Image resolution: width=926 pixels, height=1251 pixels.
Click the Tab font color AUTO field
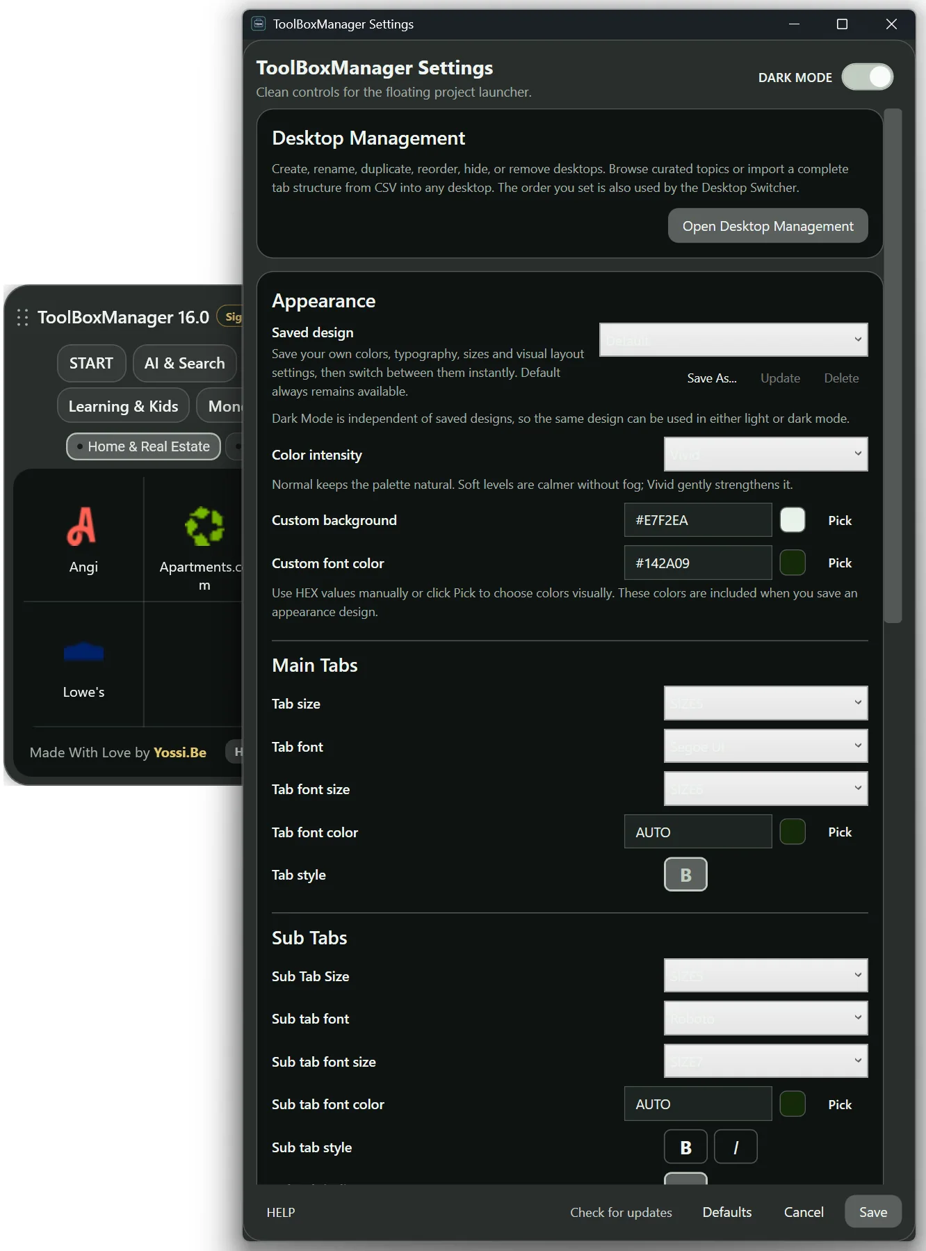[698, 832]
